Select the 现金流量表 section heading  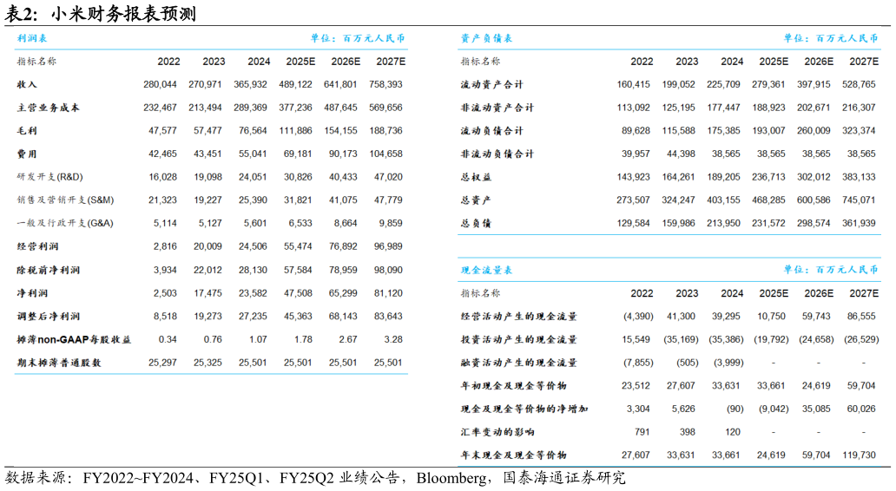pyautogui.click(x=486, y=270)
